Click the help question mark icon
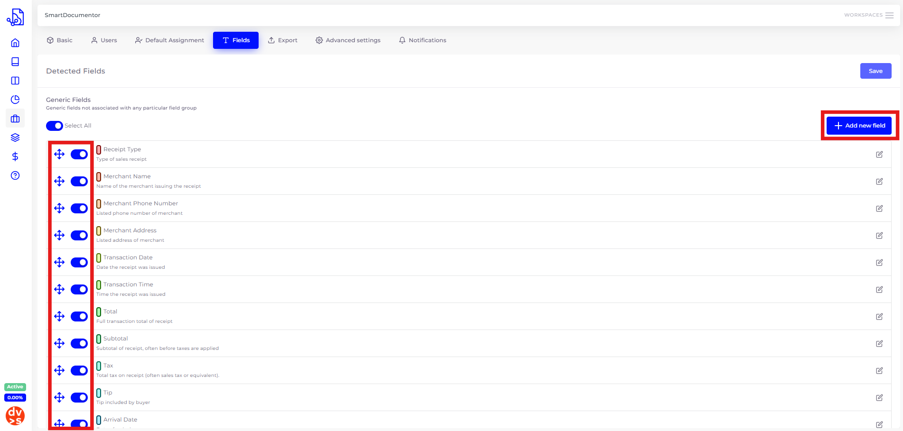Image resolution: width=903 pixels, height=431 pixels. pyautogui.click(x=15, y=175)
